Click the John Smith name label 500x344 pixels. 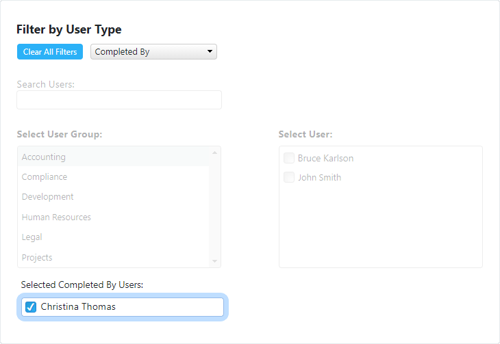(319, 177)
